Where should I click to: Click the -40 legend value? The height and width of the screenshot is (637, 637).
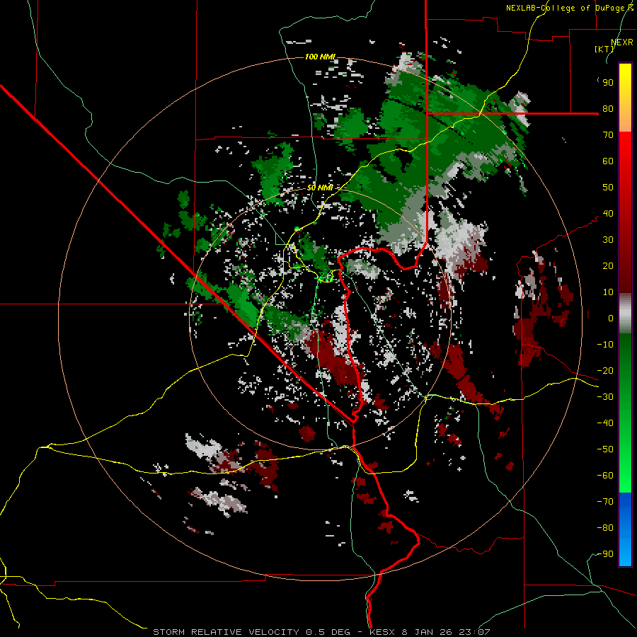(x=605, y=423)
